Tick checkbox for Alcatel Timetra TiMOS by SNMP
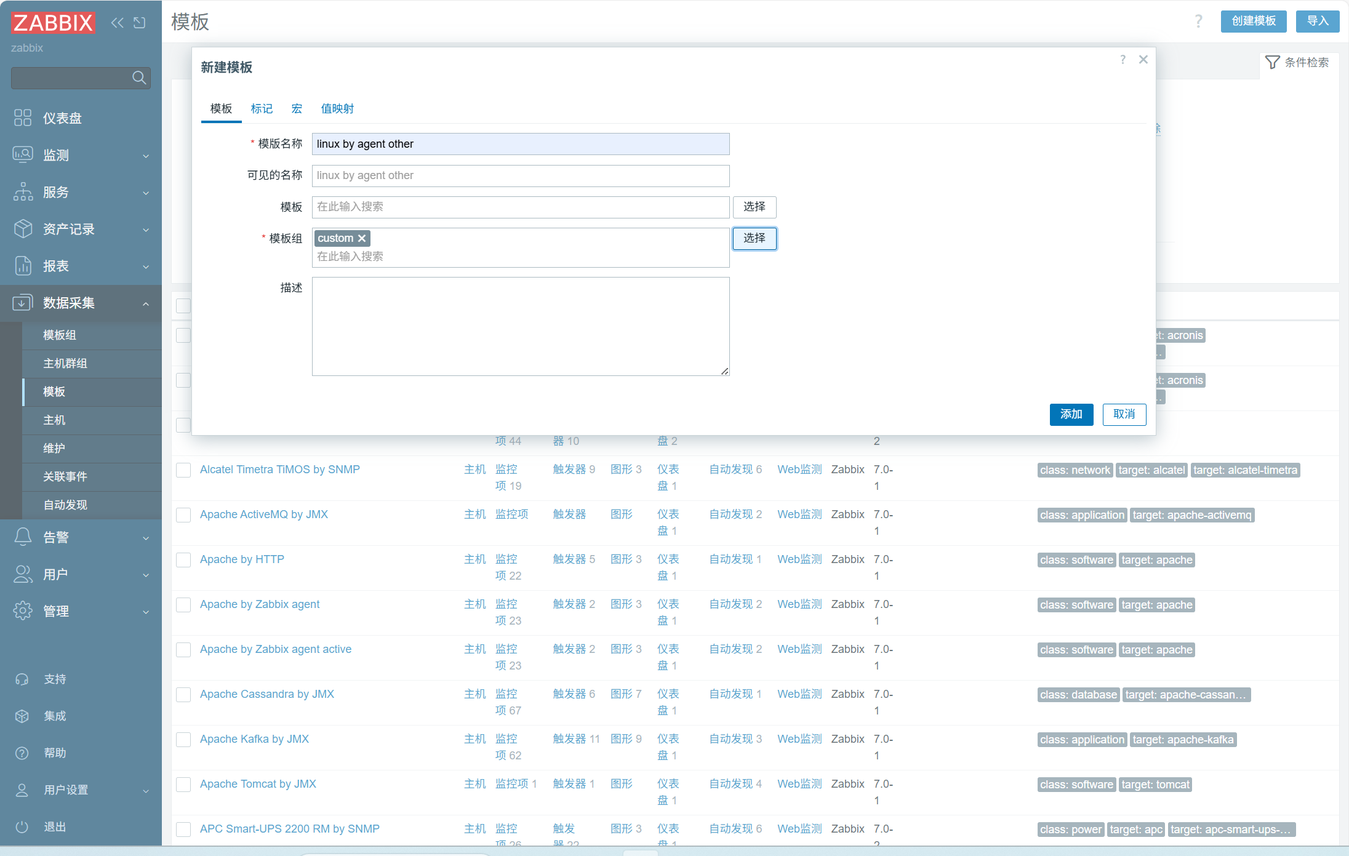Viewport: 1349px width, 856px height. (x=183, y=470)
